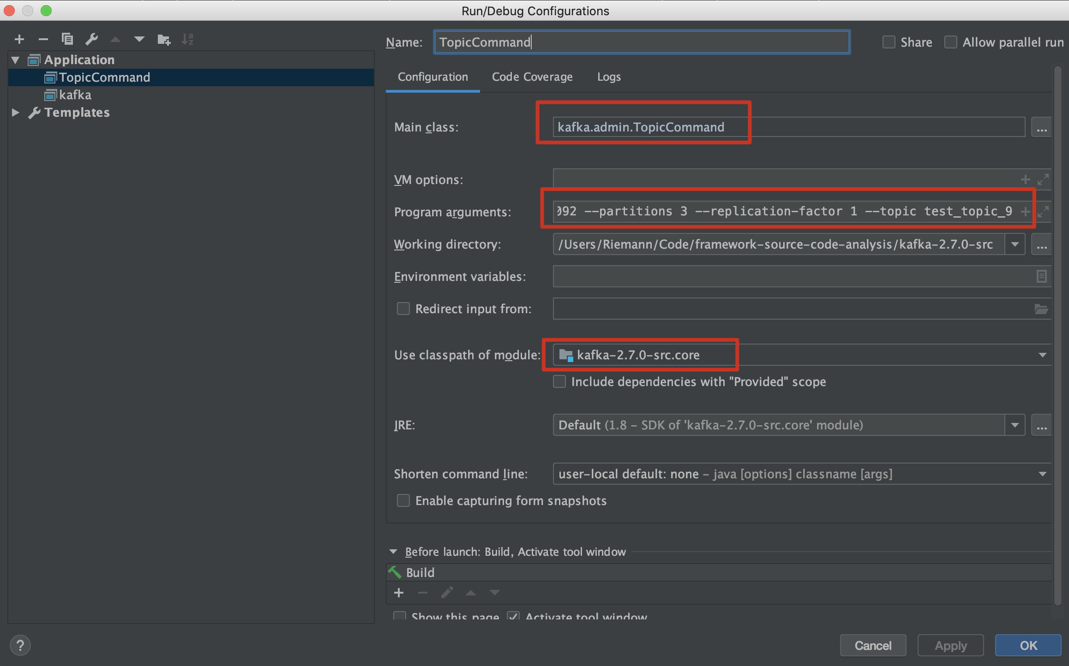Click the edit templates wrench icon

click(91, 40)
